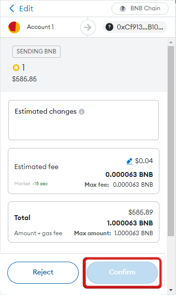The height and width of the screenshot is (295, 176).
Task: Click the info icon beside Estimated changes
Action: [82, 112]
